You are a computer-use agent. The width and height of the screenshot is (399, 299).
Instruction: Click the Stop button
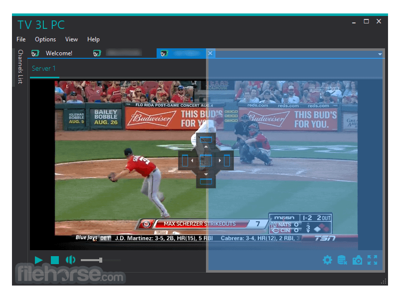[55, 260]
